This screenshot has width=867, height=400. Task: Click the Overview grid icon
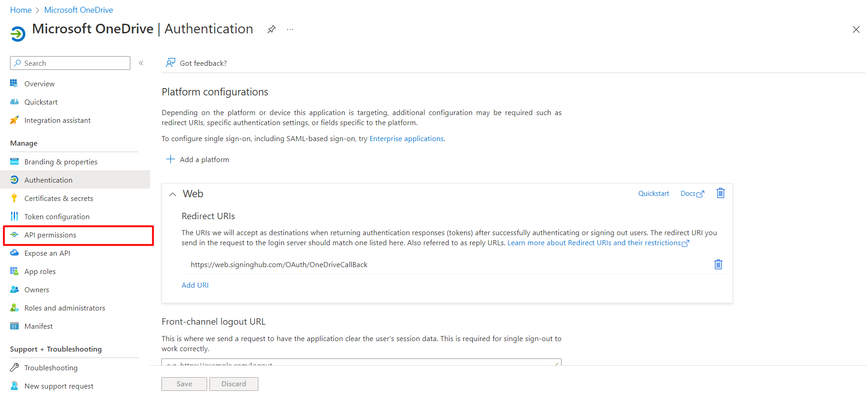15,84
